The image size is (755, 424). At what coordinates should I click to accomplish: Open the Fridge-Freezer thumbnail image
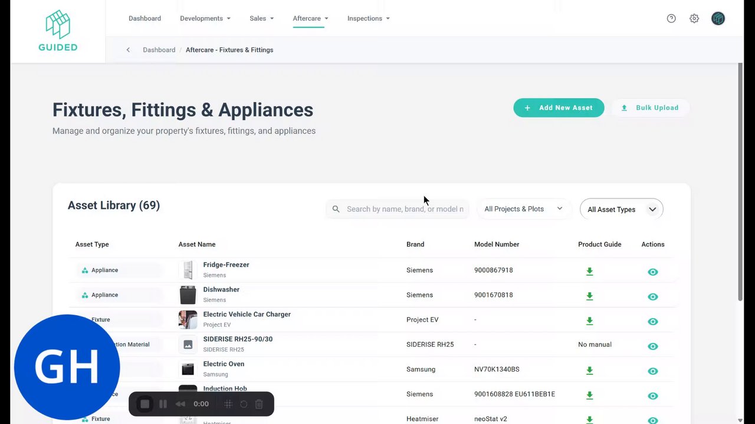coord(188,270)
